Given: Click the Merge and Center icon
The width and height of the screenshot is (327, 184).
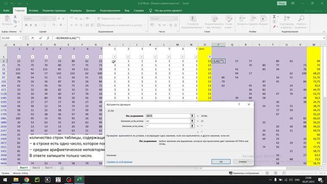Looking at the screenshot, I should click(x=99, y=25).
